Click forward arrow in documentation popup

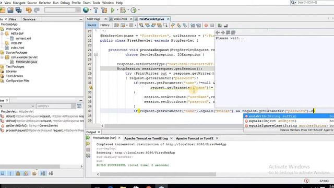[223, 32]
